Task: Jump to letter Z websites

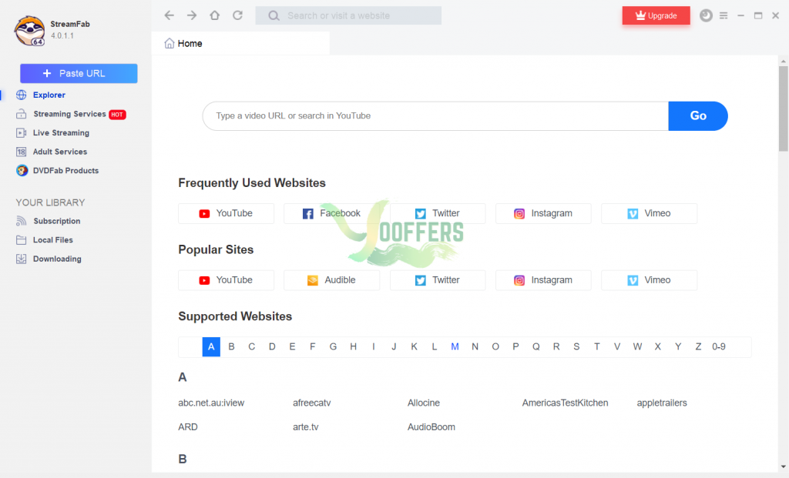Action: (x=698, y=347)
